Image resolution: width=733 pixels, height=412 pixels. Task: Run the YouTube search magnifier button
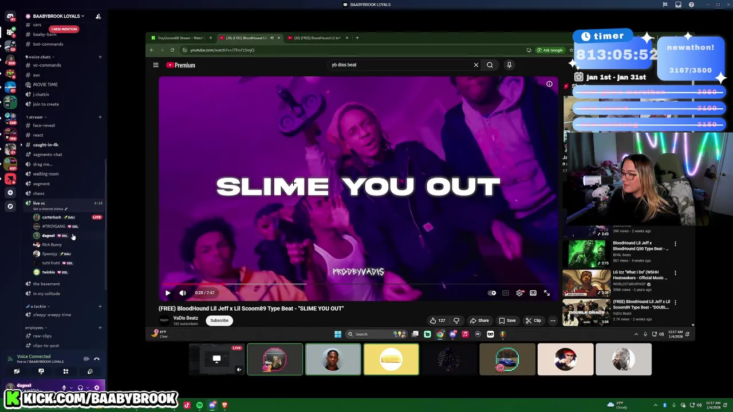coord(490,65)
